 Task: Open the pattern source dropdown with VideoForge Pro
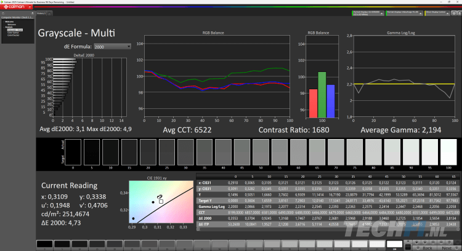[404, 14]
